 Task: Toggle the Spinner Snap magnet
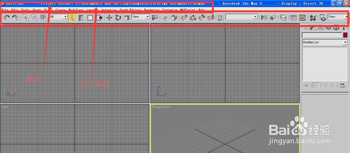pos(210,18)
